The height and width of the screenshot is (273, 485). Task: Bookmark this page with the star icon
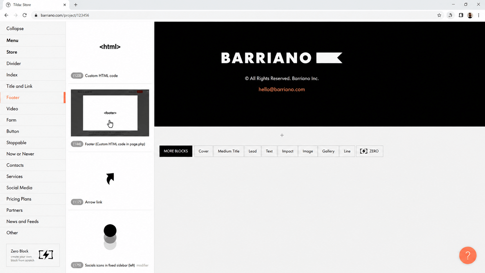(x=439, y=15)
